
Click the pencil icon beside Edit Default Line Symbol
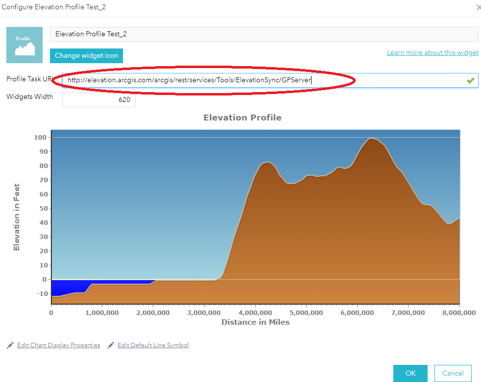point(111,345)
